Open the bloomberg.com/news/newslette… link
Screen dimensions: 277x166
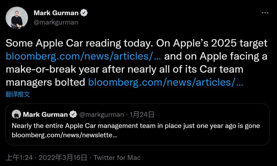[x=64, y=135]
